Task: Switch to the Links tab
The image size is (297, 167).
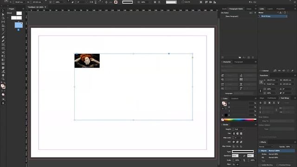Action: (262, 9)
